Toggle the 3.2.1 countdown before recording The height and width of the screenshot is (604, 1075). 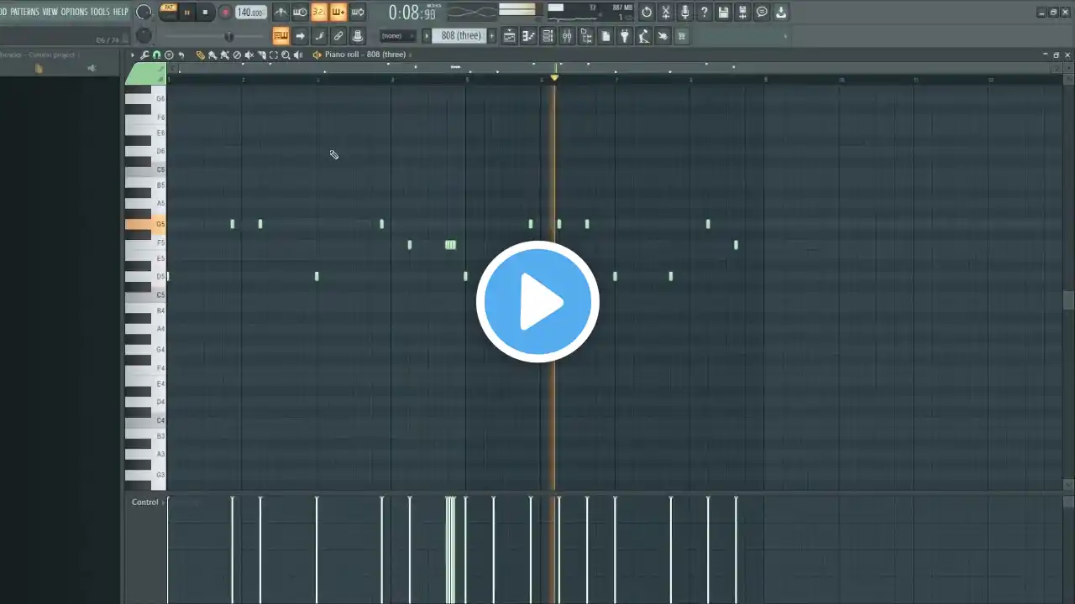319,13
